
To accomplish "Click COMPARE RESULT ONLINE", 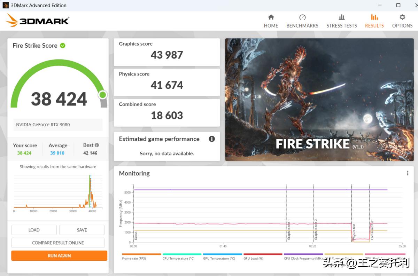I will coord(58,243).
